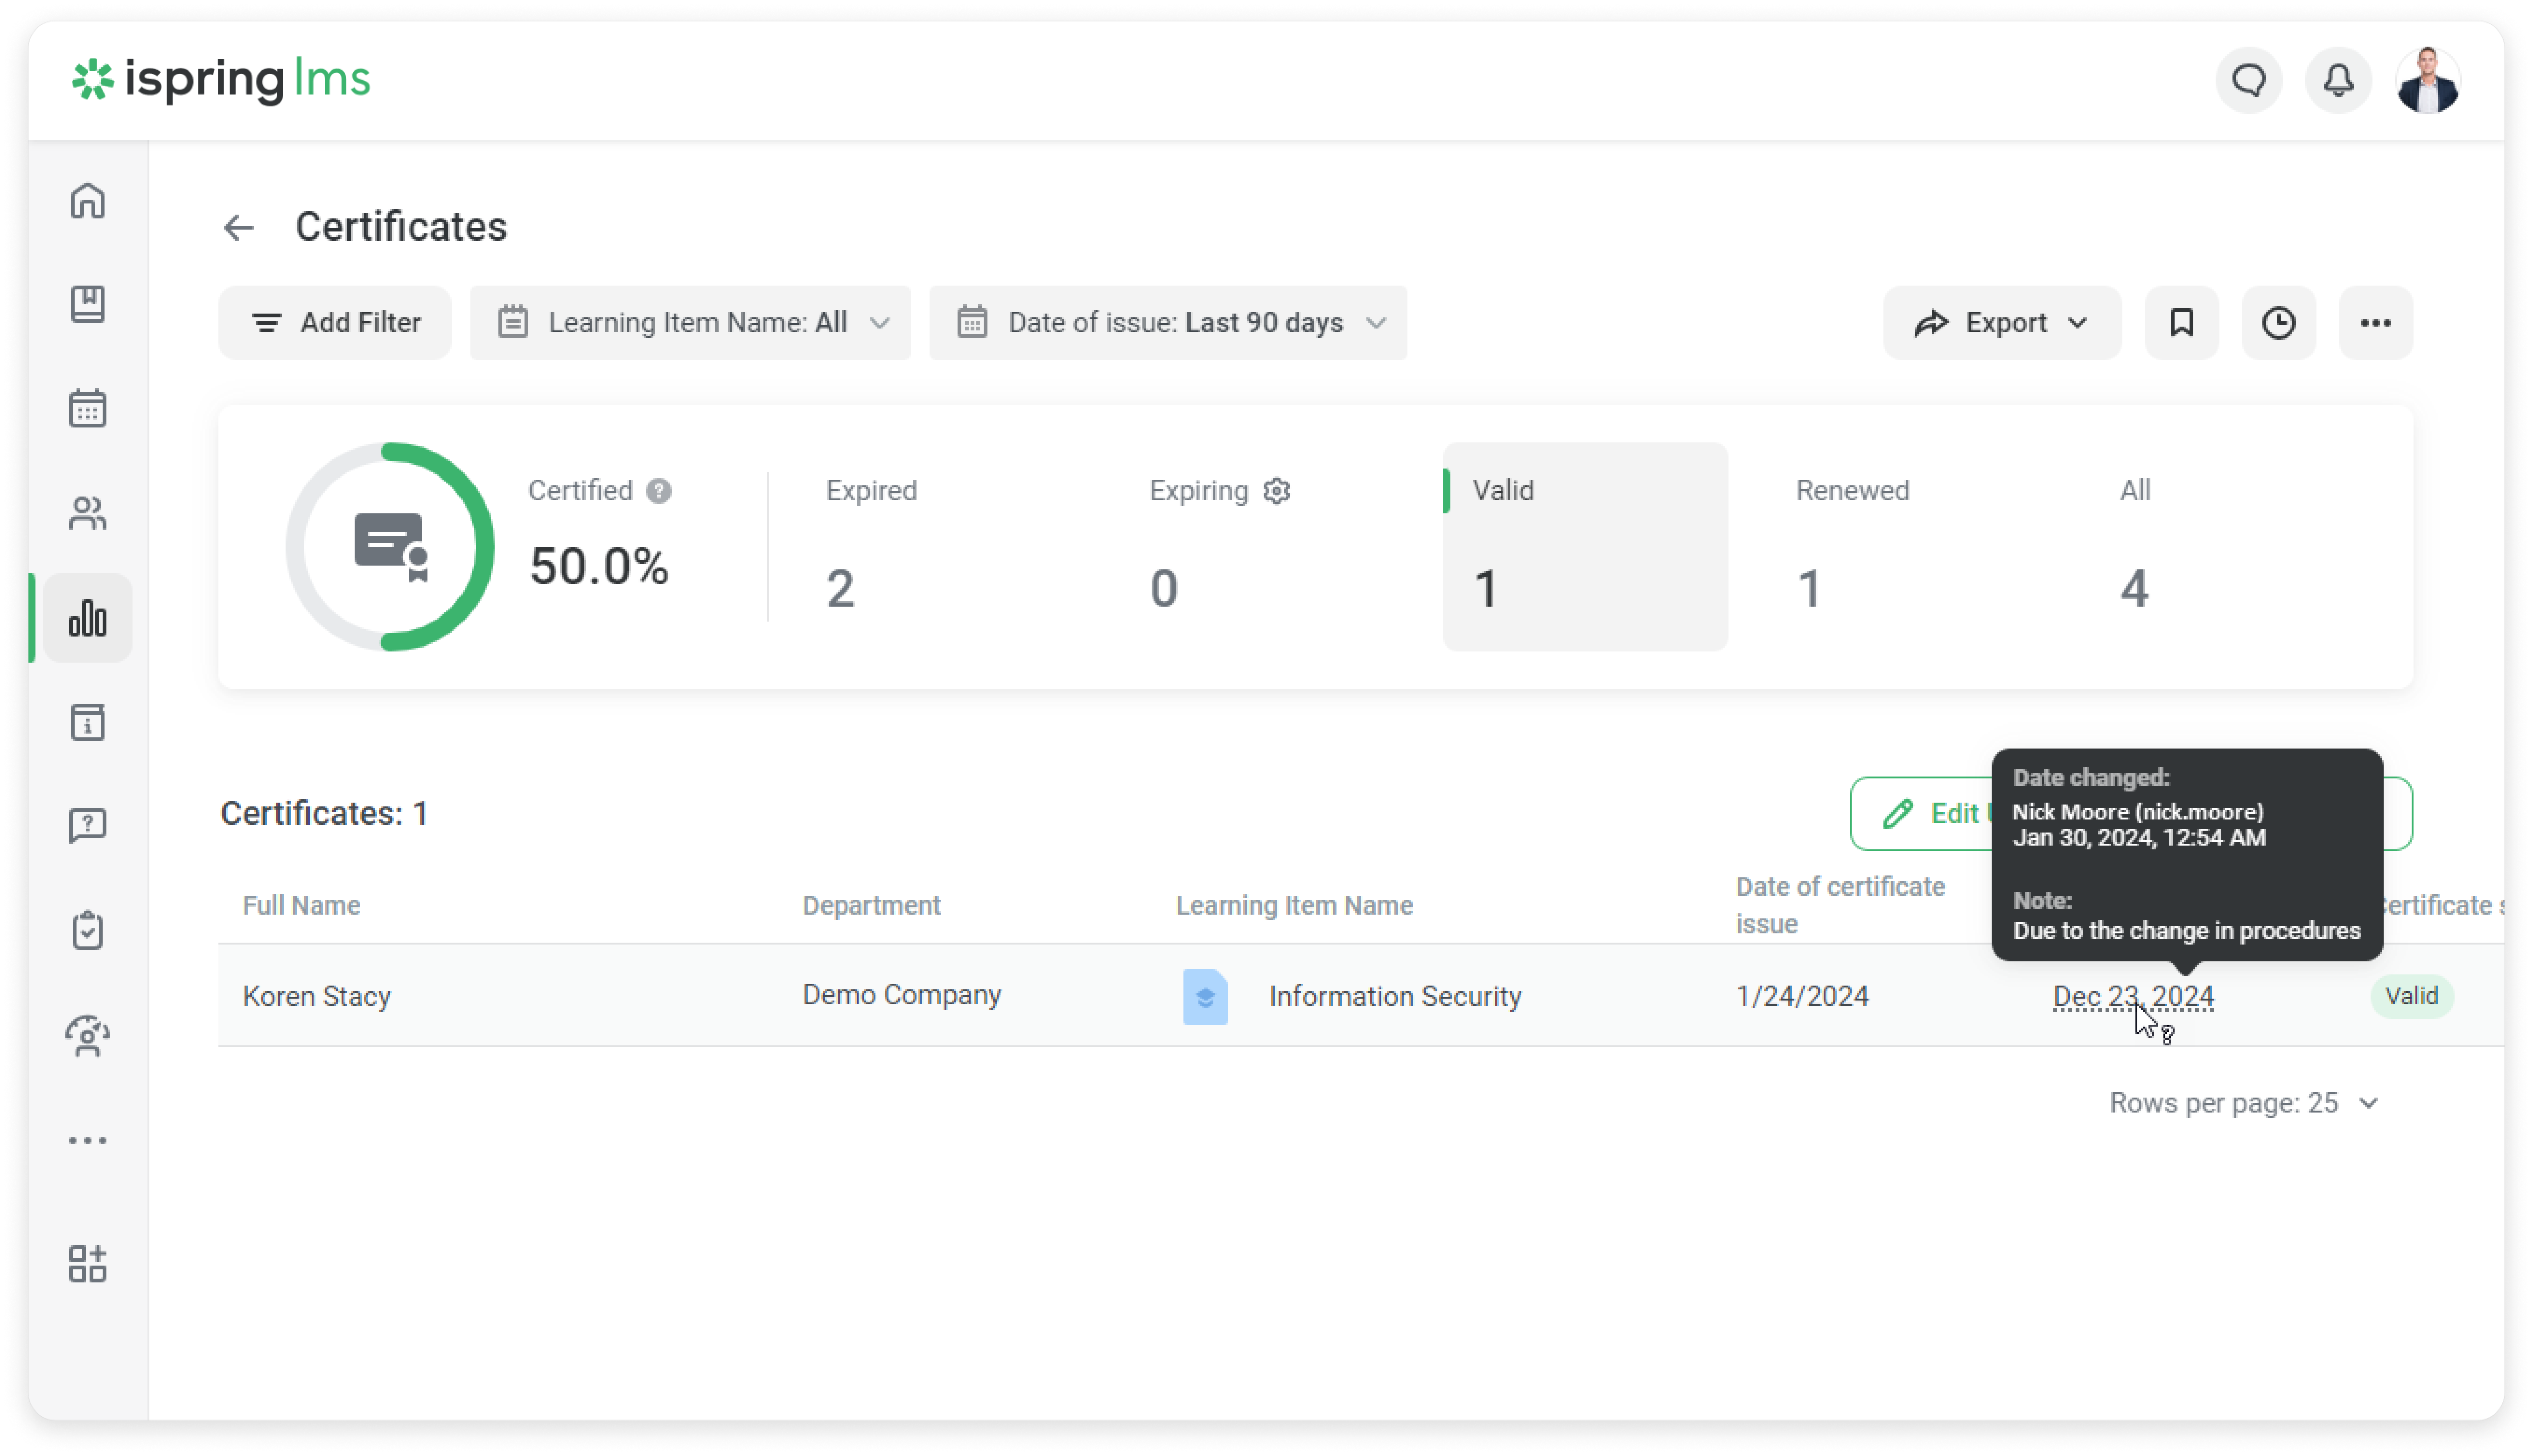
Task: Click the bookmark icon button
Action: tap(2181, 323)
